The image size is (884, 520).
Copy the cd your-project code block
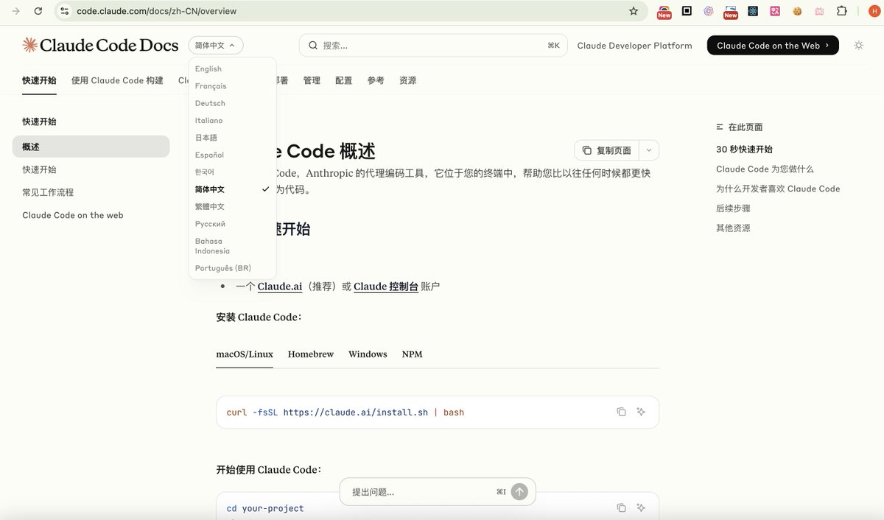[621, 507]
